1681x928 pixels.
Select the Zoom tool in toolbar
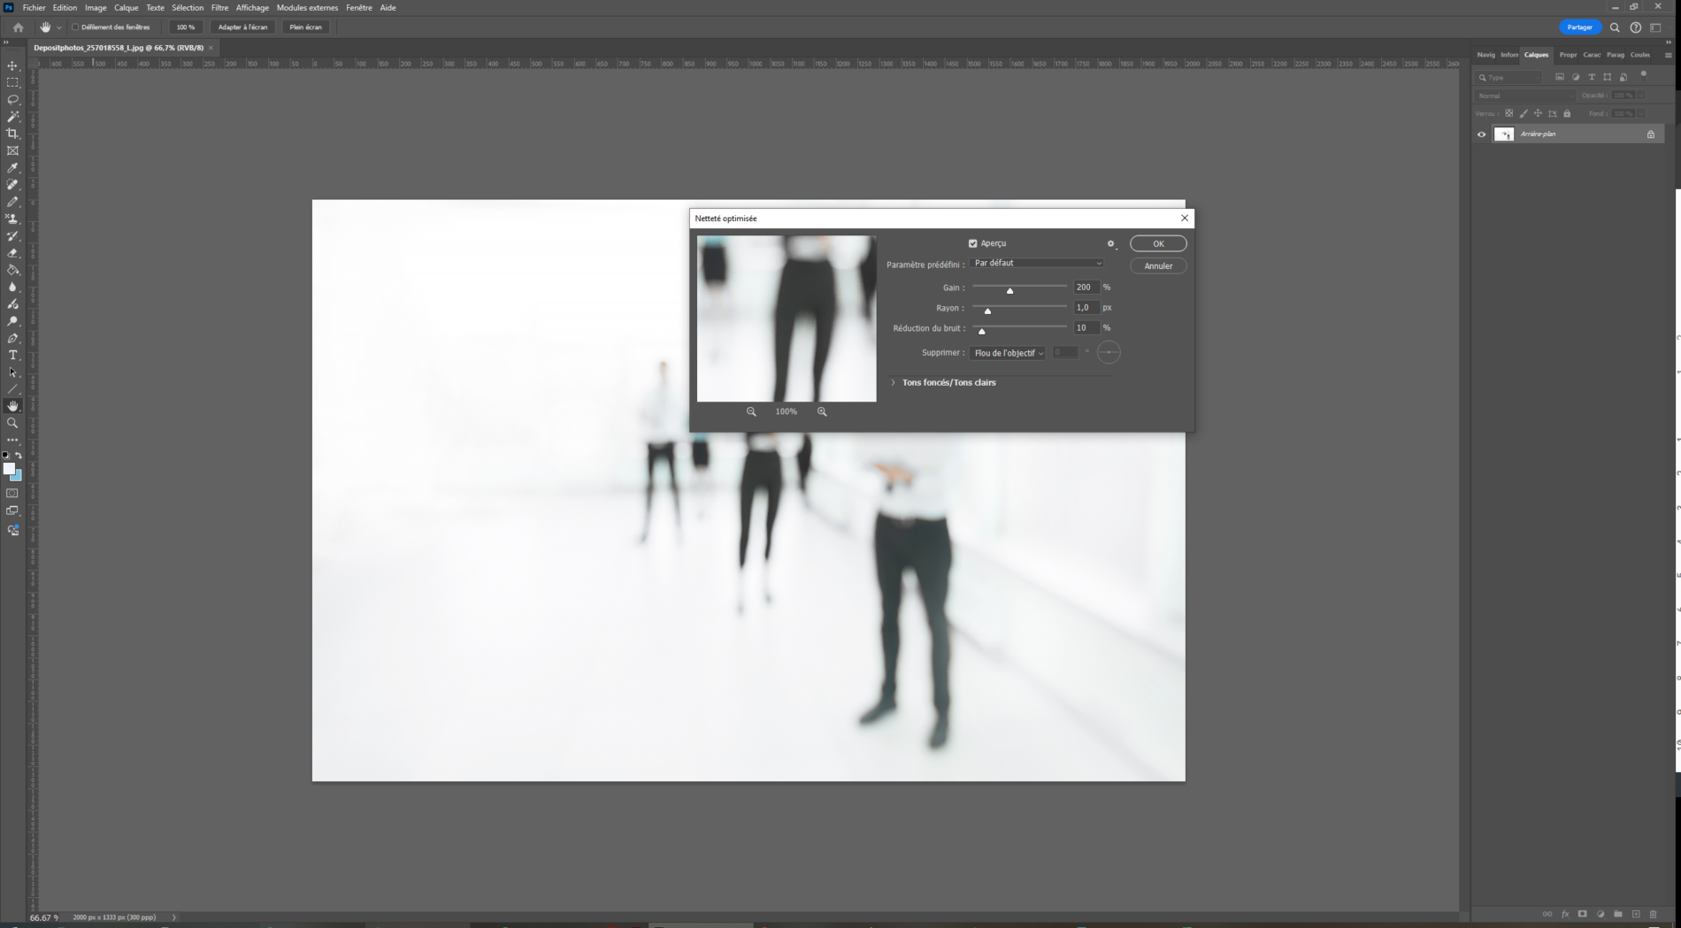[12, 423]
